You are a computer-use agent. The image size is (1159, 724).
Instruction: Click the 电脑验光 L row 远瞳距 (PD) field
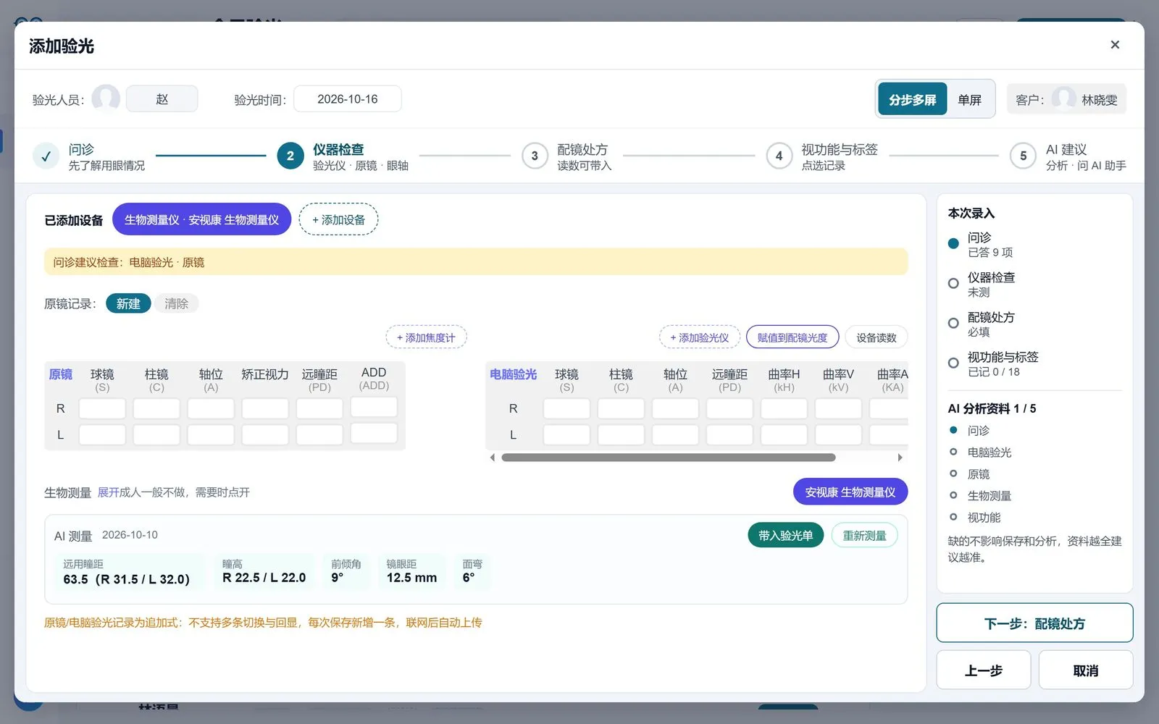[729, 434]
